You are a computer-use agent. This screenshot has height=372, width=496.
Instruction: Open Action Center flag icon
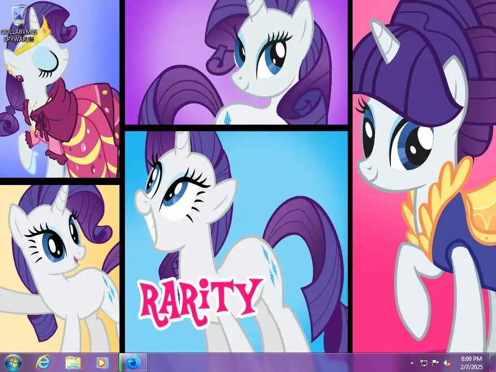(435, 363)
